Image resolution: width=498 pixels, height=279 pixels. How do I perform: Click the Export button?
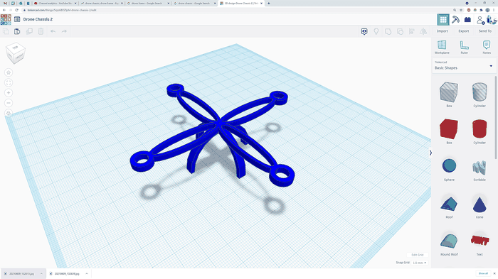(x=464, y=31)
